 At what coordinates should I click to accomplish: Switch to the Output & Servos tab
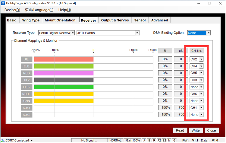tap(115, 20)
